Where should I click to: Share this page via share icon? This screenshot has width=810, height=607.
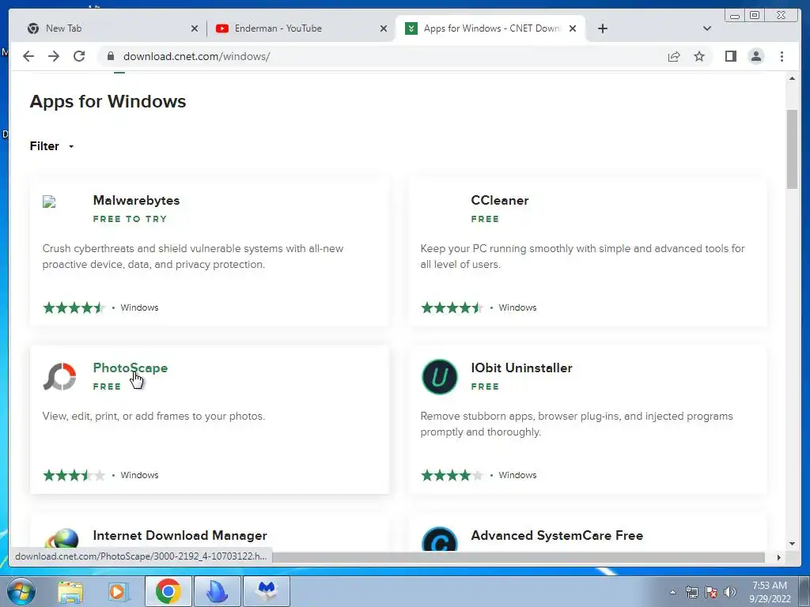tap(674, 56)
